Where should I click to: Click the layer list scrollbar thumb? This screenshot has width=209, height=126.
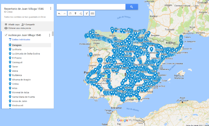[x=53, y=34]
